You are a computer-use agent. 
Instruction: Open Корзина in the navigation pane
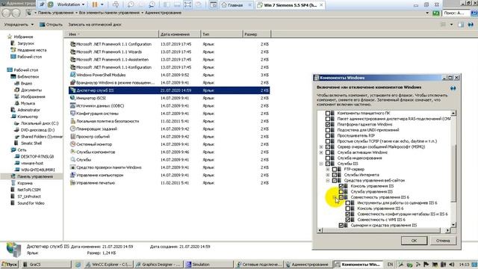[x=25, y=183]
